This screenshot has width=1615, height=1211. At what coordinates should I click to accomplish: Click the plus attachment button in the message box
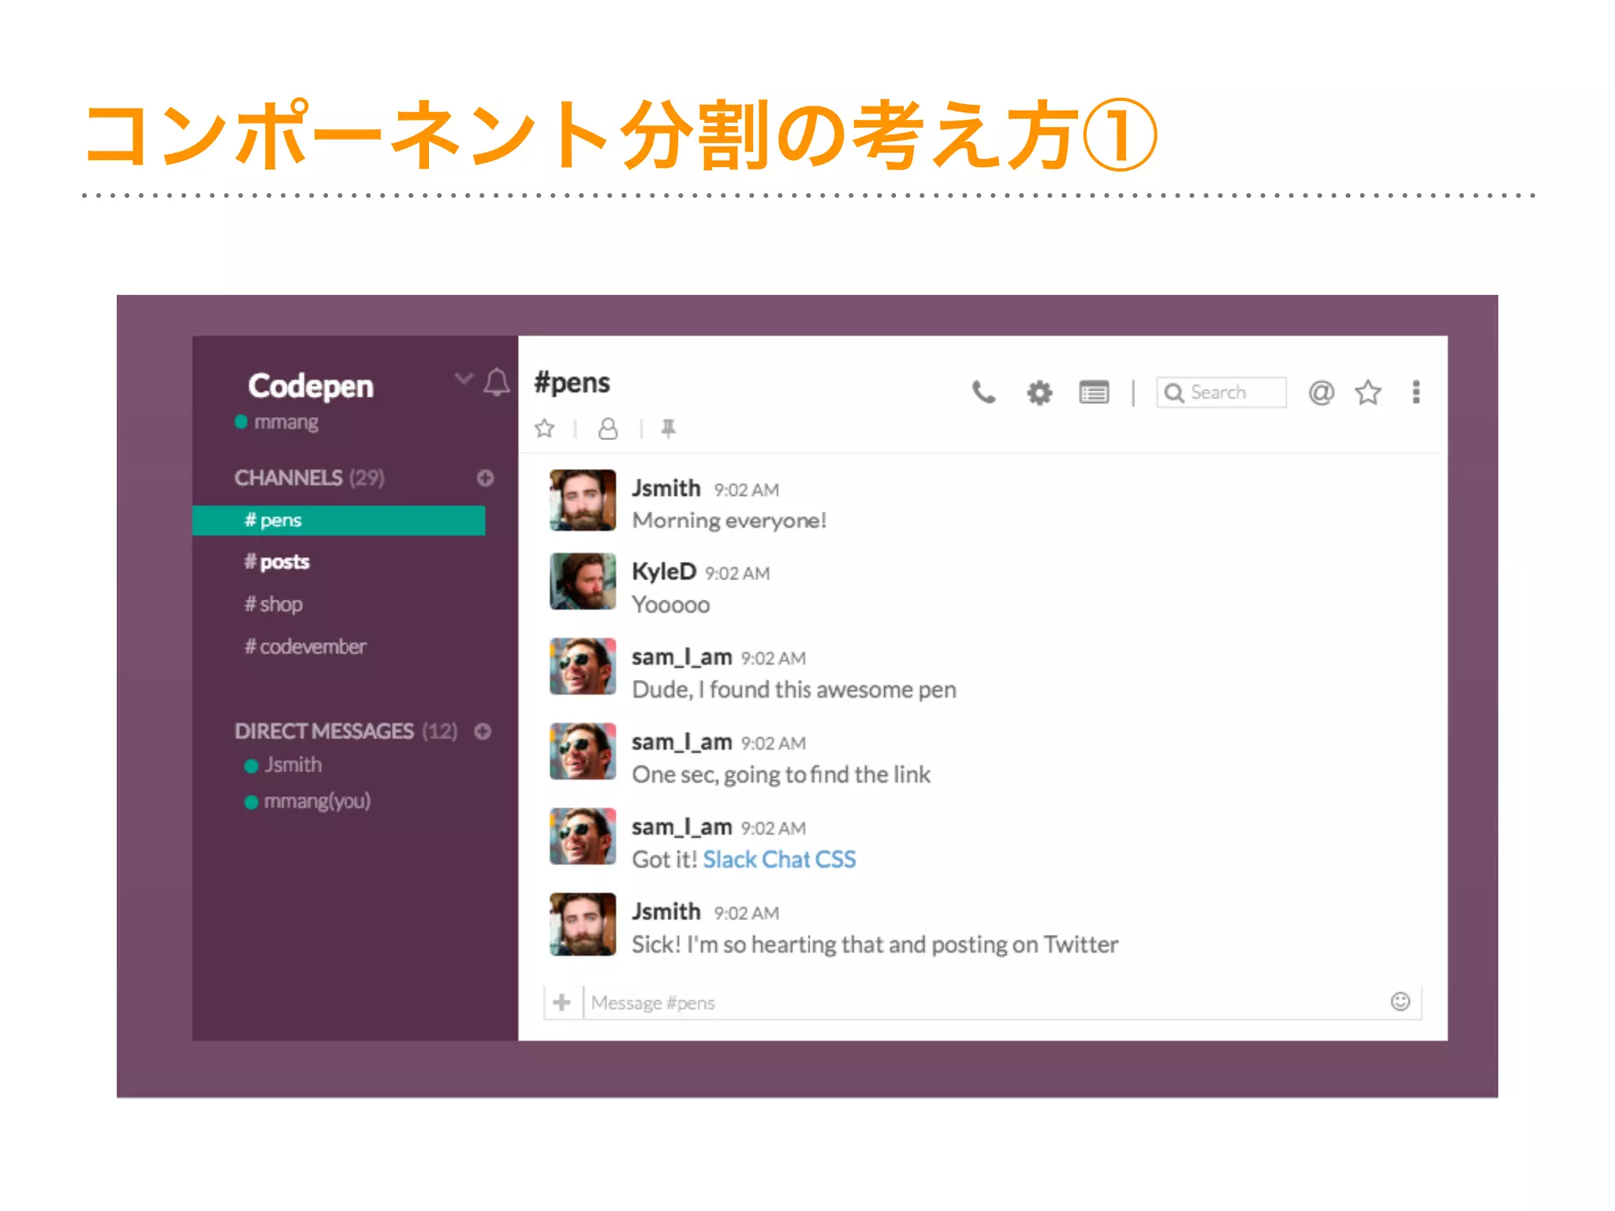562,1002
